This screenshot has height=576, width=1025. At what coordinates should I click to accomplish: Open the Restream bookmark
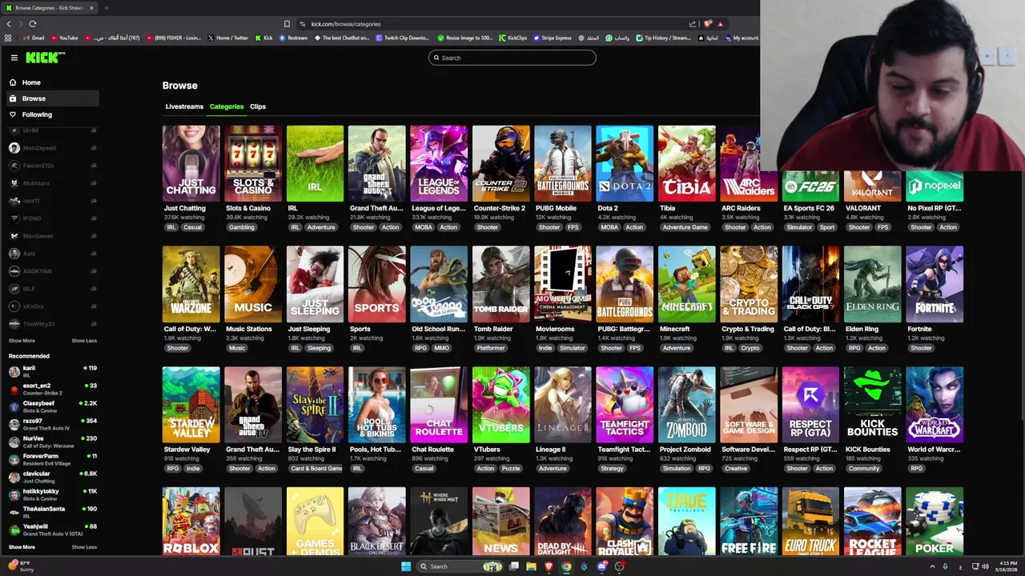(293, 38)
